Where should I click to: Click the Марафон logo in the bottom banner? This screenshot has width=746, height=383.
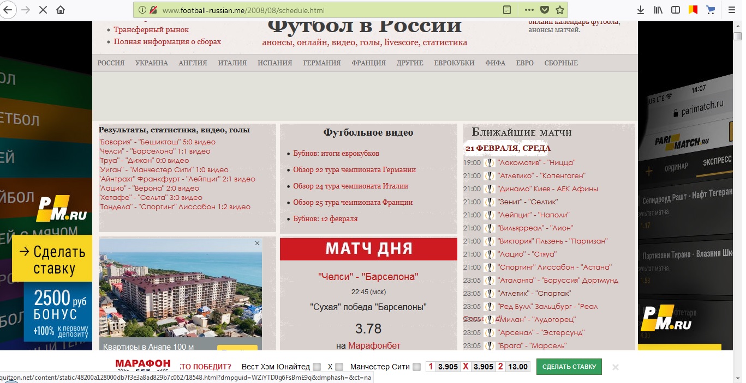tap(143, 366)
